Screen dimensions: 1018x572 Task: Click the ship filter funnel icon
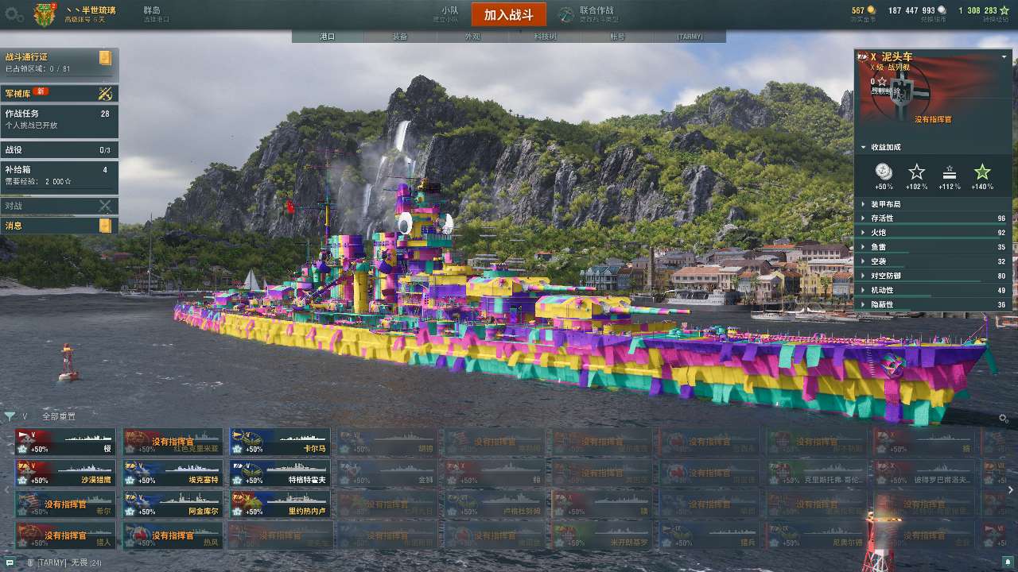[10, 416]
